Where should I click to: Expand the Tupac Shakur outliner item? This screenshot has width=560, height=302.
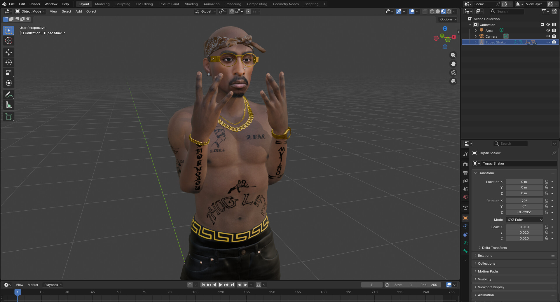[476, 42]
